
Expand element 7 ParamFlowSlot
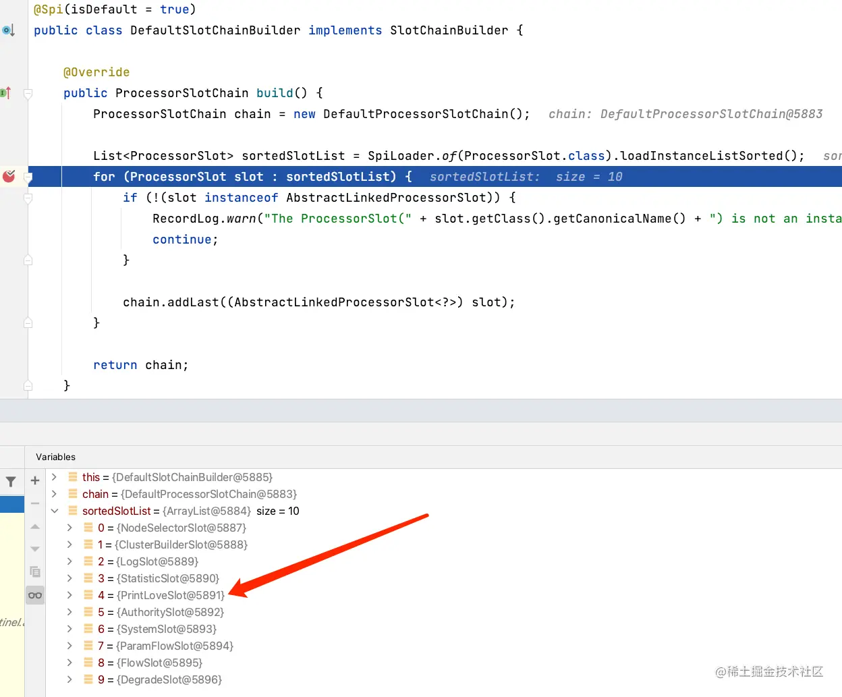pos(69,646)
